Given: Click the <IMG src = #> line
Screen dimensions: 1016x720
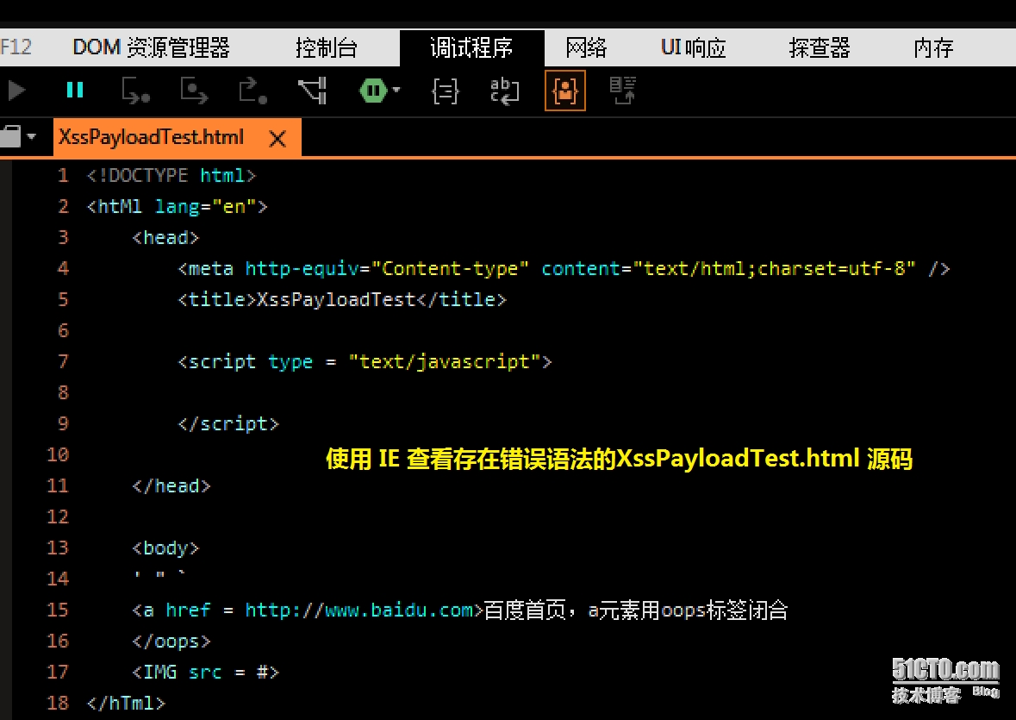Looking at the screenshot, I should coord(205,672).
